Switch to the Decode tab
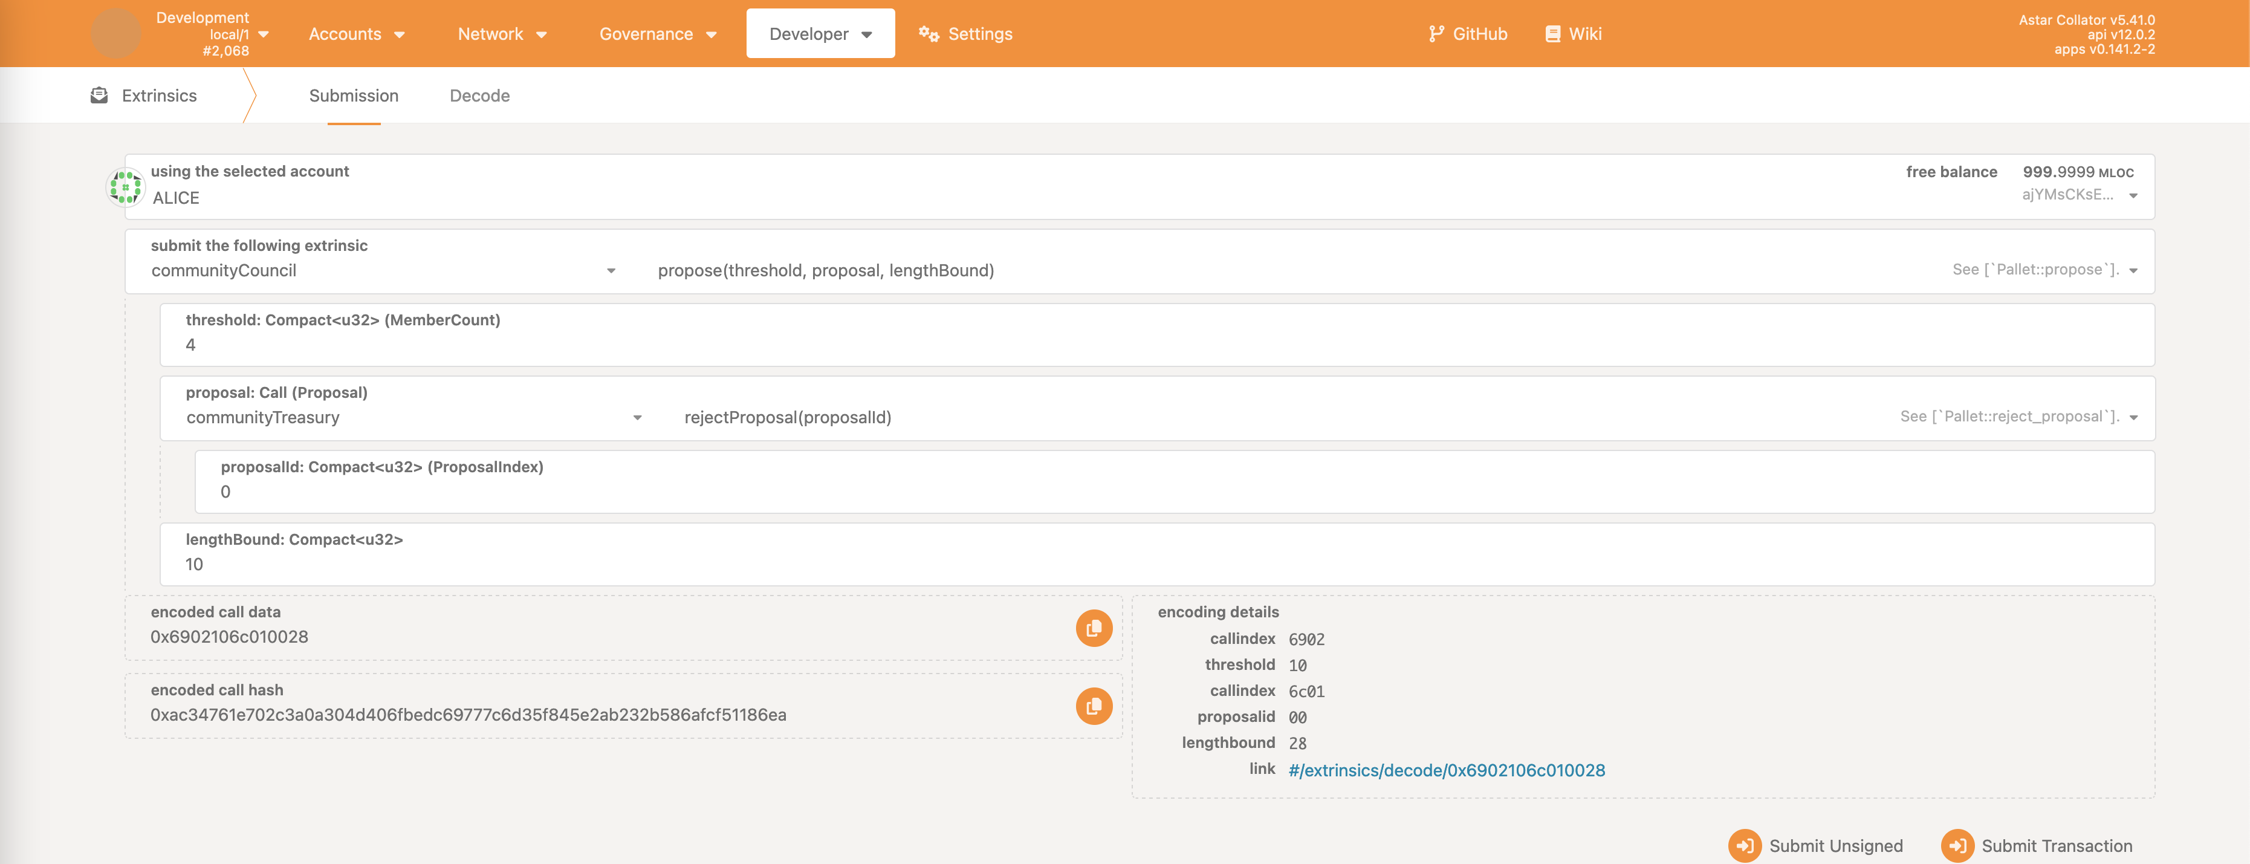Viewport: 2250px width, 864px height. click(x=479, y=96)
